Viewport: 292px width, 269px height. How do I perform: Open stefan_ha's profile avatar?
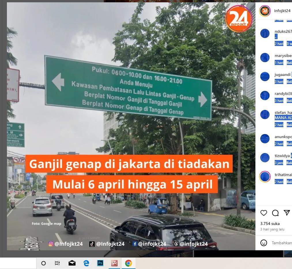[x=265, y=114]
